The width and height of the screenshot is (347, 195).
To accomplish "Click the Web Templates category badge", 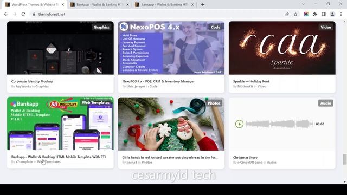I will pos(95,102).
